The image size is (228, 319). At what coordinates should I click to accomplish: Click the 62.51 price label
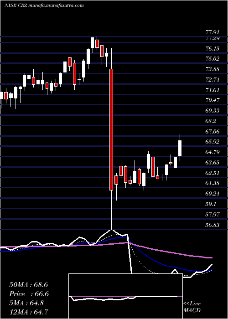212,173
